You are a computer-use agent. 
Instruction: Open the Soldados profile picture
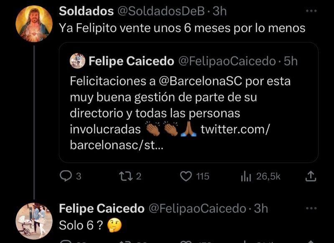tap(34, 24)
